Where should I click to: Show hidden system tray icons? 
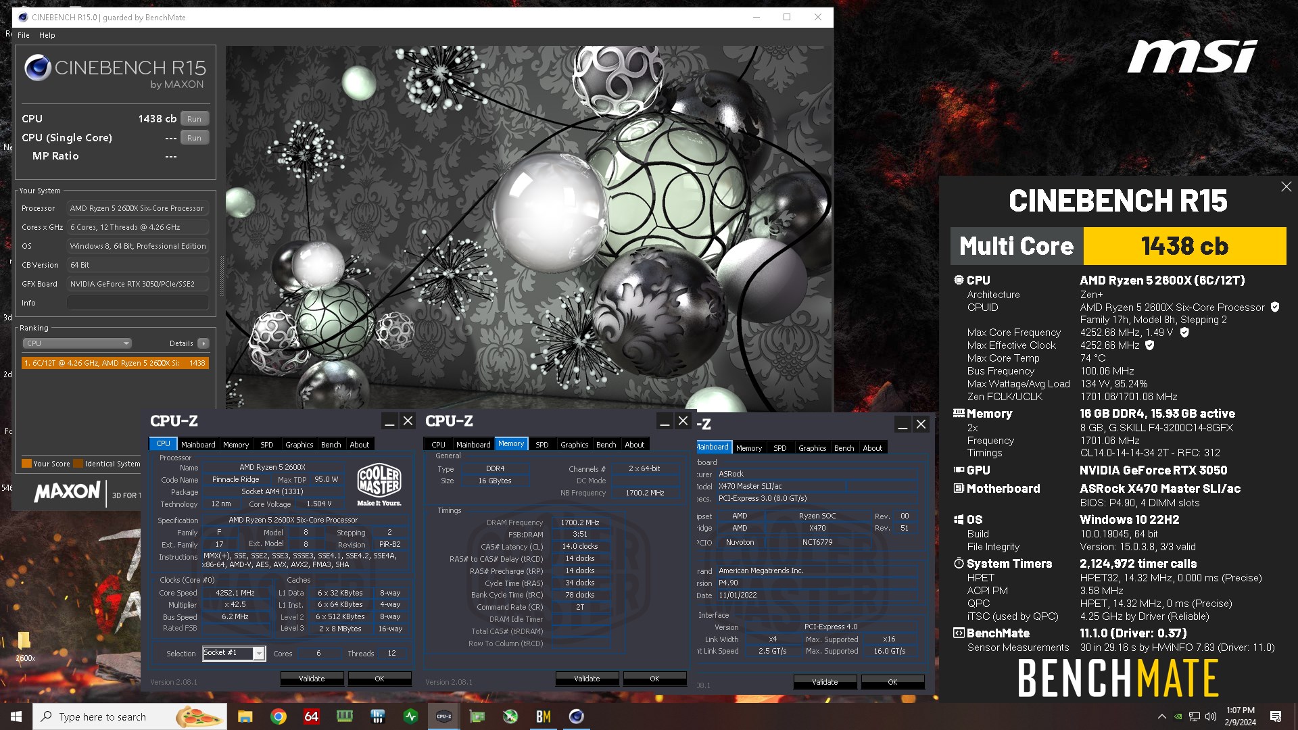pyautogui.click(x=1161, y=716)
